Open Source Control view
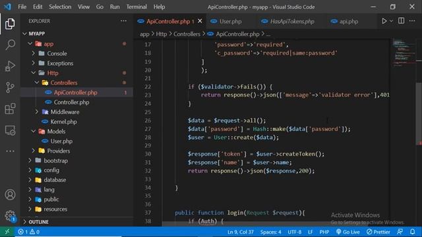Screen dimensions: 422x237 [10, 88]
